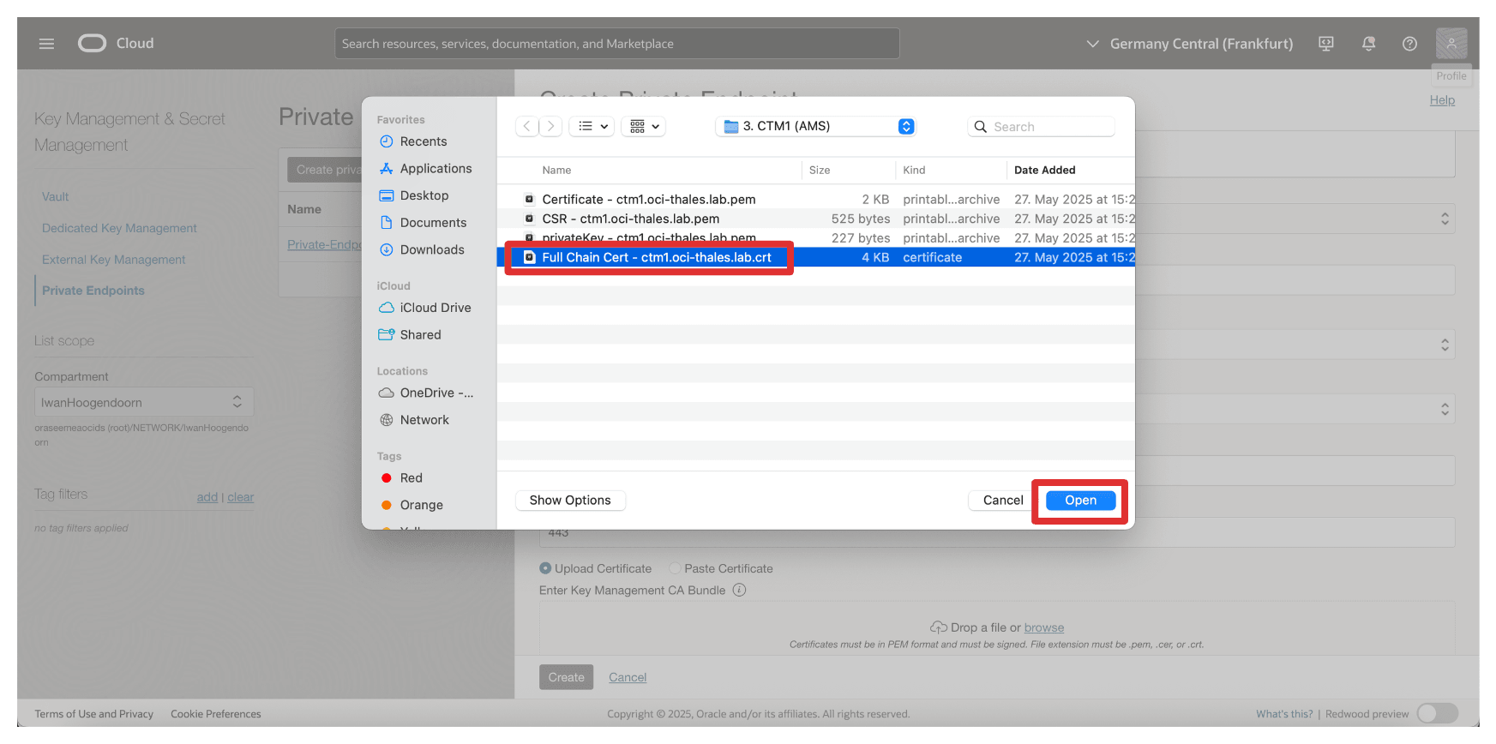Open Private Endpoints section
Image resolution: width=1496 pixels, height=744 pixels.
93,291
